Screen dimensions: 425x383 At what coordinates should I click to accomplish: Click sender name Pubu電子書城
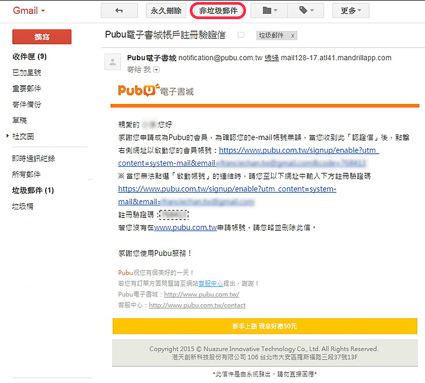151,58
